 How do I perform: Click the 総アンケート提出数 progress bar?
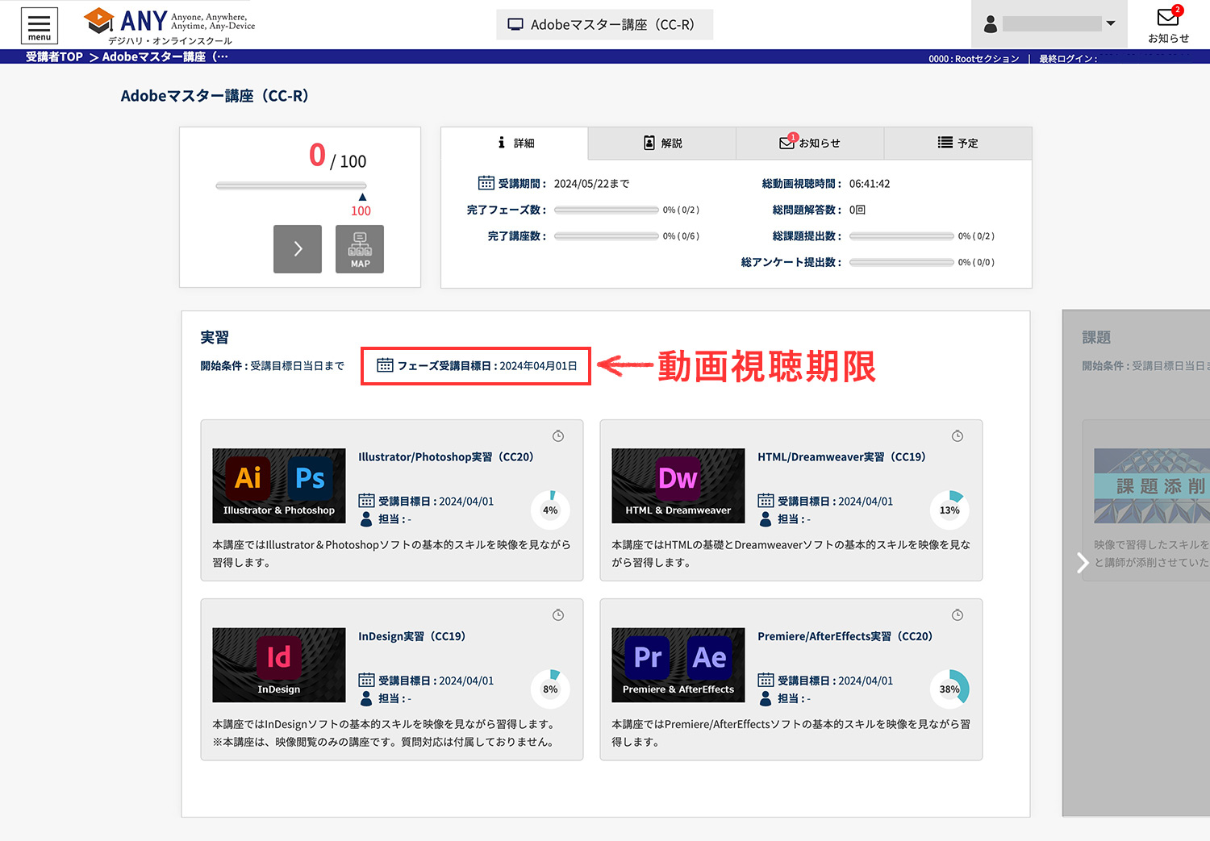point(902,262)
